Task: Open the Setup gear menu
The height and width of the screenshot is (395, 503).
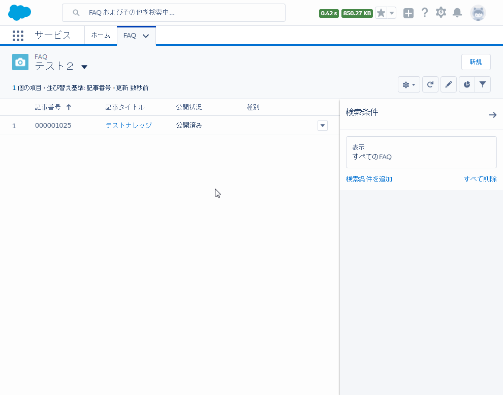Action: (x=441, y=13)
